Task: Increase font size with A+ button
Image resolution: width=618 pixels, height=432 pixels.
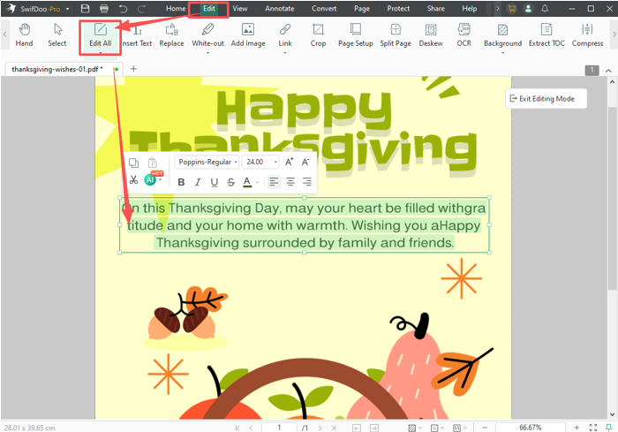Action: 290,162
